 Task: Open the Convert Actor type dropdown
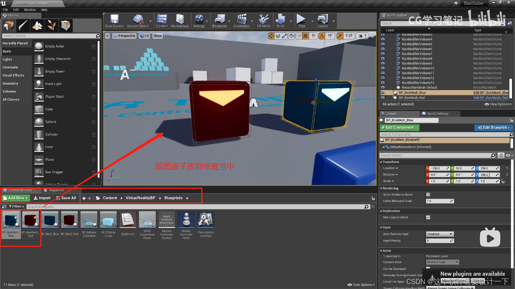(443, 262)
